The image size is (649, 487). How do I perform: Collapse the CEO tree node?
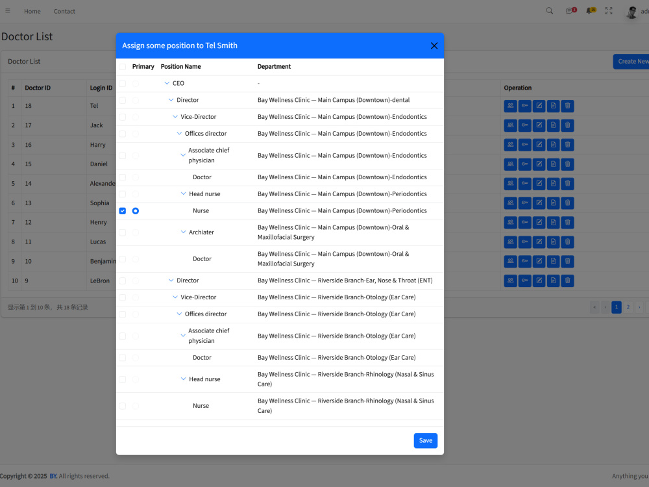[x=167, y=83]
